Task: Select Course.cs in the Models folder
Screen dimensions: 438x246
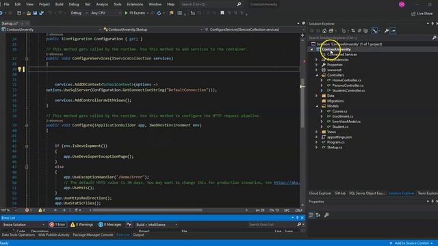Action: pyautogui.click(x=339, y=111)
